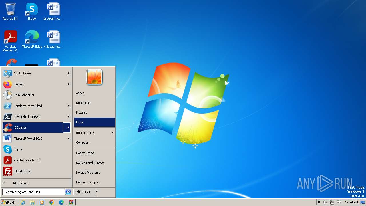Show hidden tray icons arrow
The width and height of the screenshot is (366, 206).
pyautogui.click(x=319, y=202)
